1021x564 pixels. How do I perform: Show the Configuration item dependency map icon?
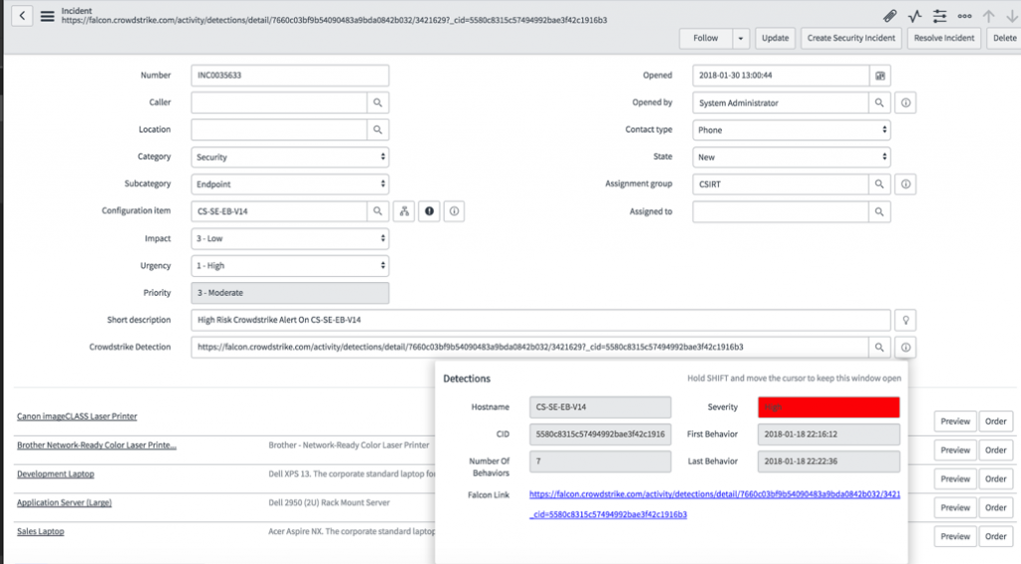[404, 211]
